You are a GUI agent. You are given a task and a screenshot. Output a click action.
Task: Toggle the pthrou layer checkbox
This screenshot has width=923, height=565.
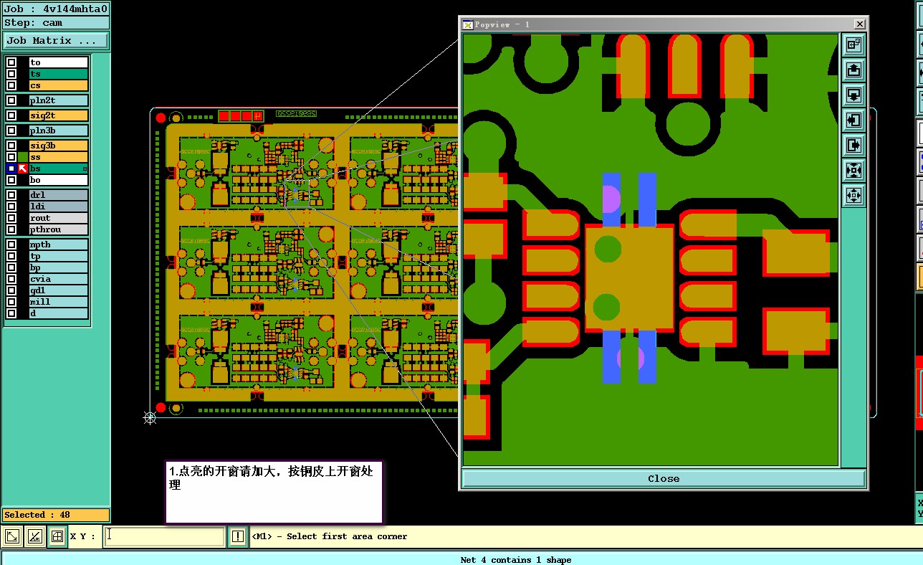click(11, 229)
